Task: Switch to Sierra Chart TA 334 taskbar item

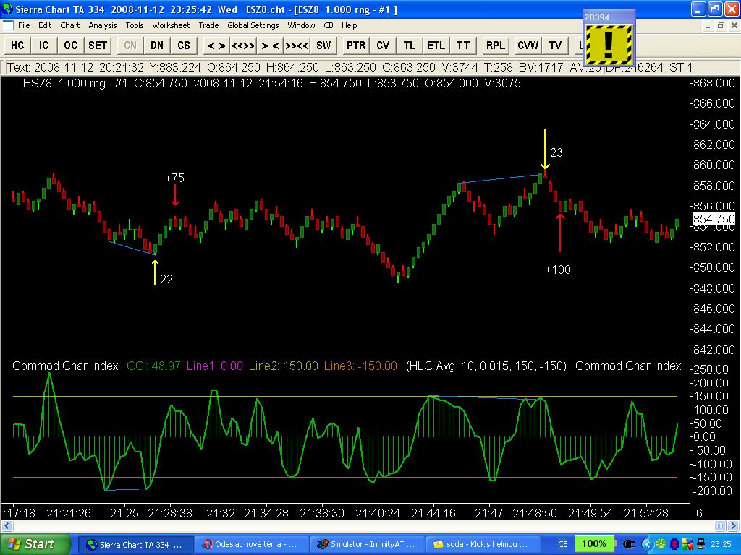Action: pos(135,544)
